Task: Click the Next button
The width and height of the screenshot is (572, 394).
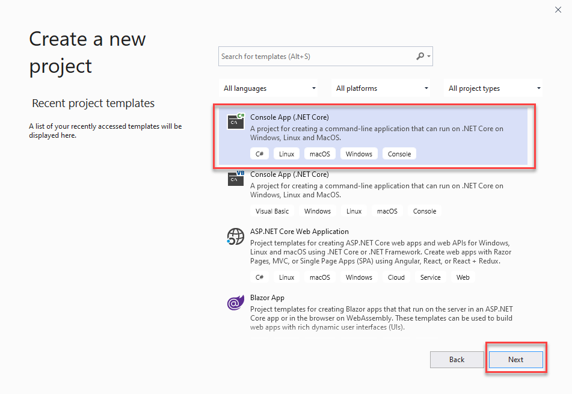Action: (516, 360)
